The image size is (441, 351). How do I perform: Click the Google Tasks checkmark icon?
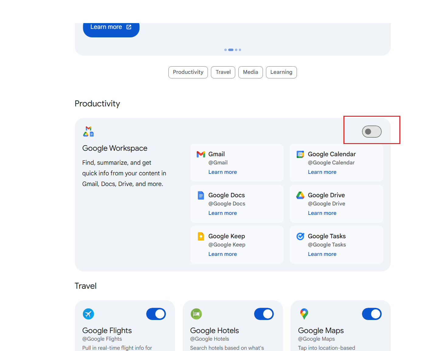click(300, 236)
